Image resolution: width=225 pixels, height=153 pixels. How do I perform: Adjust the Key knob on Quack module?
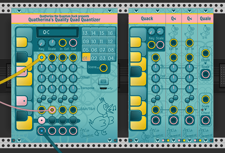tap(151, 31)
